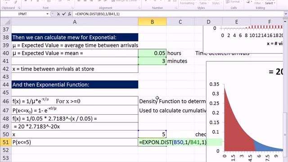This screenshot has height=162, width=288.
Task: Click cell 'x = time between arrivals at store'
Action: [75, 69]
